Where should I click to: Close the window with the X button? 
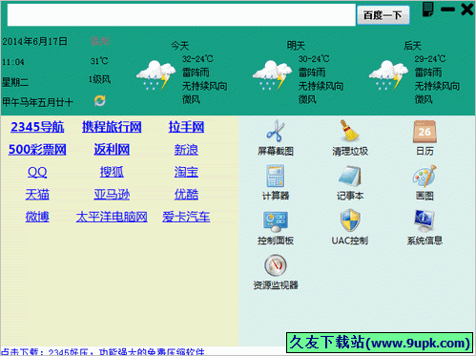(467, 10)
